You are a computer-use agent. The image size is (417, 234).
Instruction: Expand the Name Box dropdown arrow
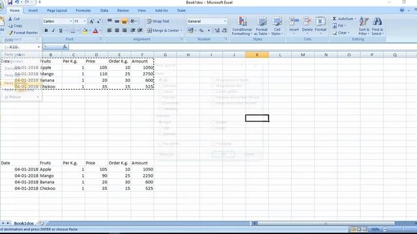pos(38,47)
